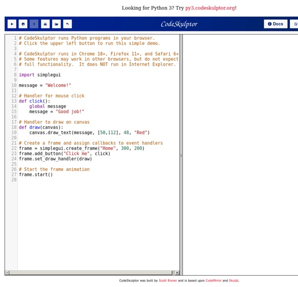Click comment "# Create a frame and assign callbacks"
This screenshot has width=298, height=287.
[91, 143]
